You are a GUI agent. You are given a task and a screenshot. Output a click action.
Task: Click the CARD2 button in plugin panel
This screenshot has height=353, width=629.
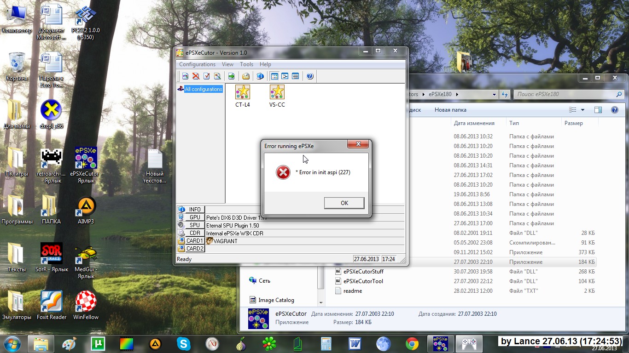[191, 249]
